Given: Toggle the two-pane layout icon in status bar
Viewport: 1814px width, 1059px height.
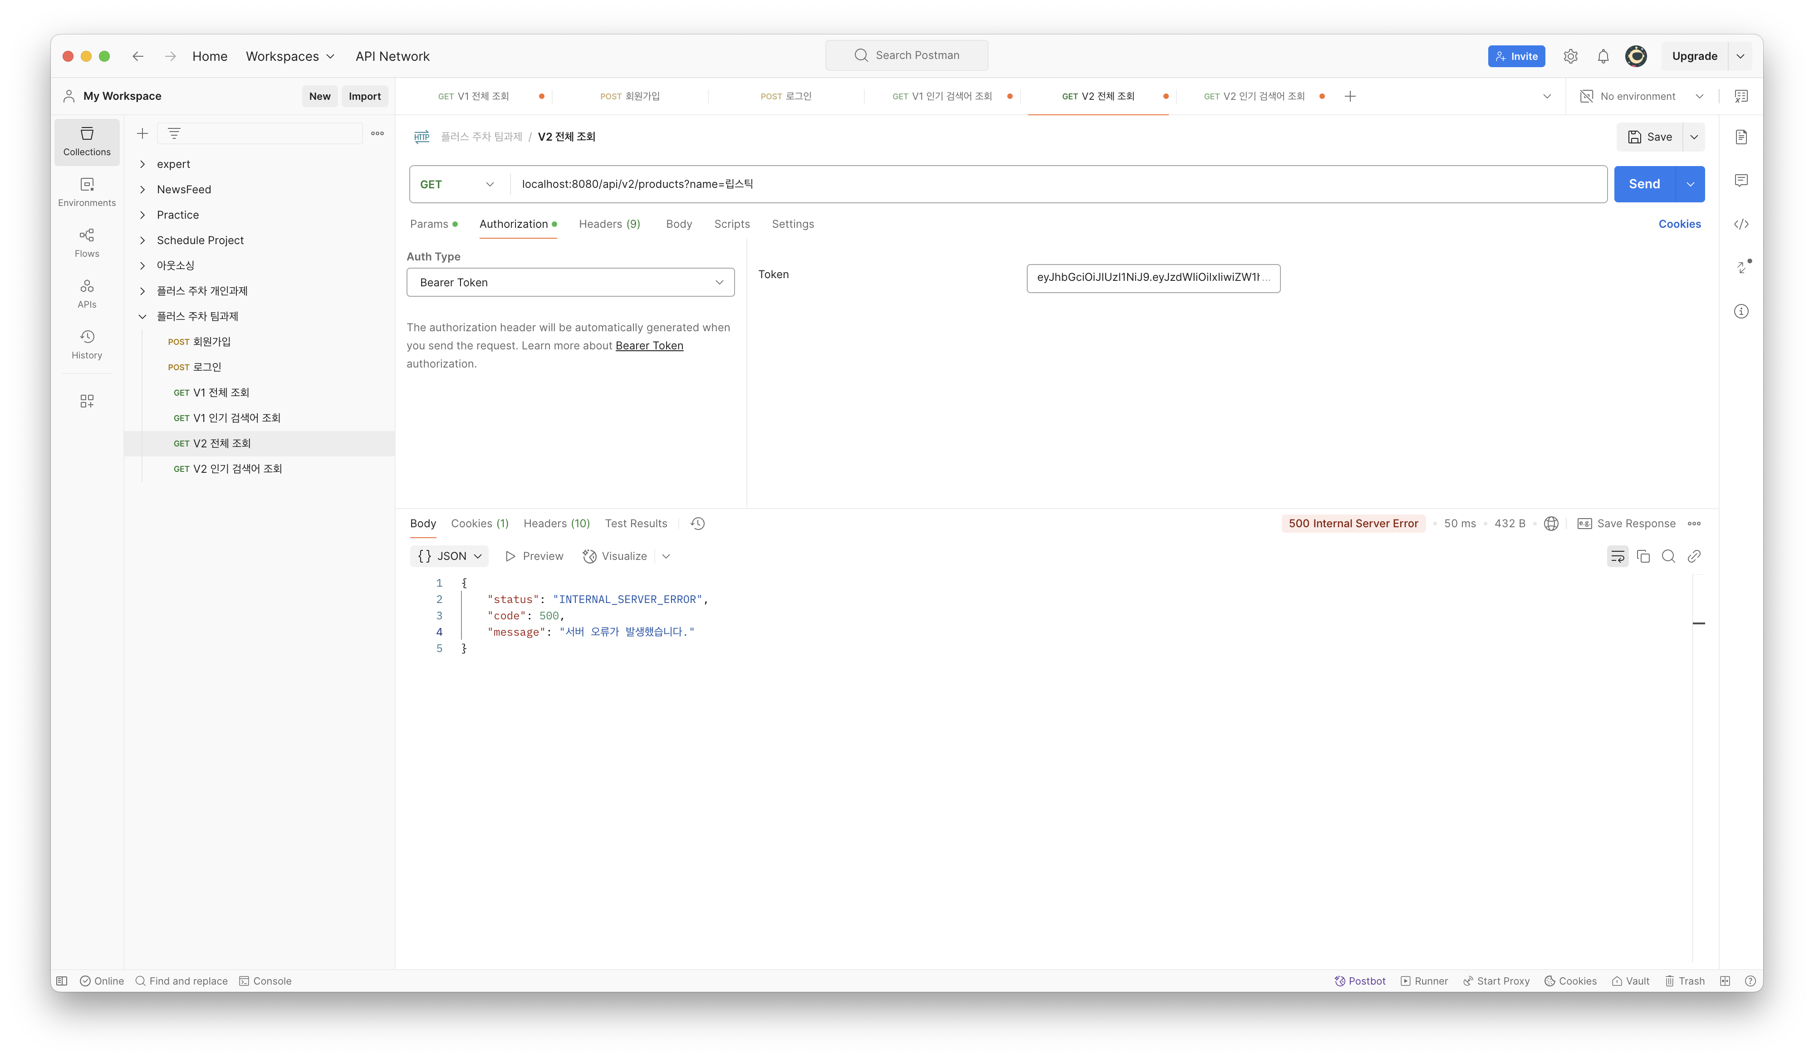Looking at the screenshot, I should [x=1725, y=981].
